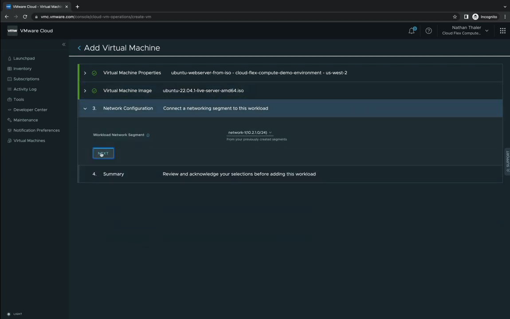Click the ubuntu-22.04.1-live-server-amd64.iso text

point(203,91)
